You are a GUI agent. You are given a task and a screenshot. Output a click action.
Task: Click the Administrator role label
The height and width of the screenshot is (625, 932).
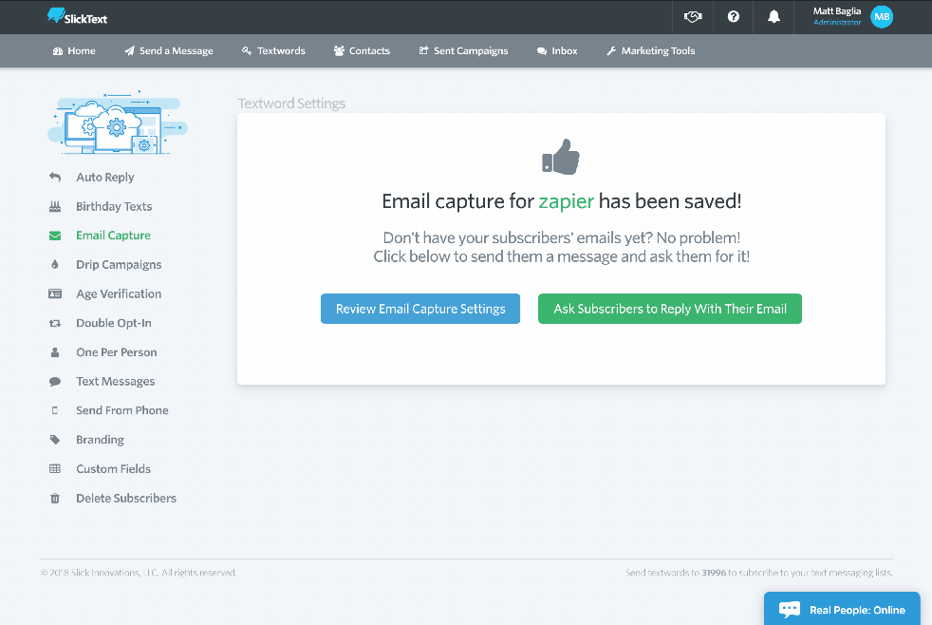837,23
